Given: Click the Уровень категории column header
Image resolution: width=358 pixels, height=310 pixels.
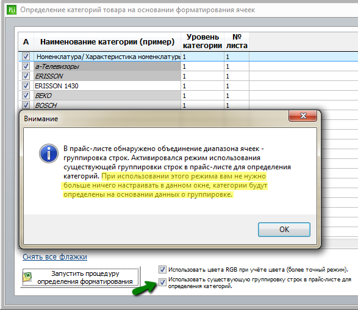Looking at the screenshot, I should tap(202, 41).
